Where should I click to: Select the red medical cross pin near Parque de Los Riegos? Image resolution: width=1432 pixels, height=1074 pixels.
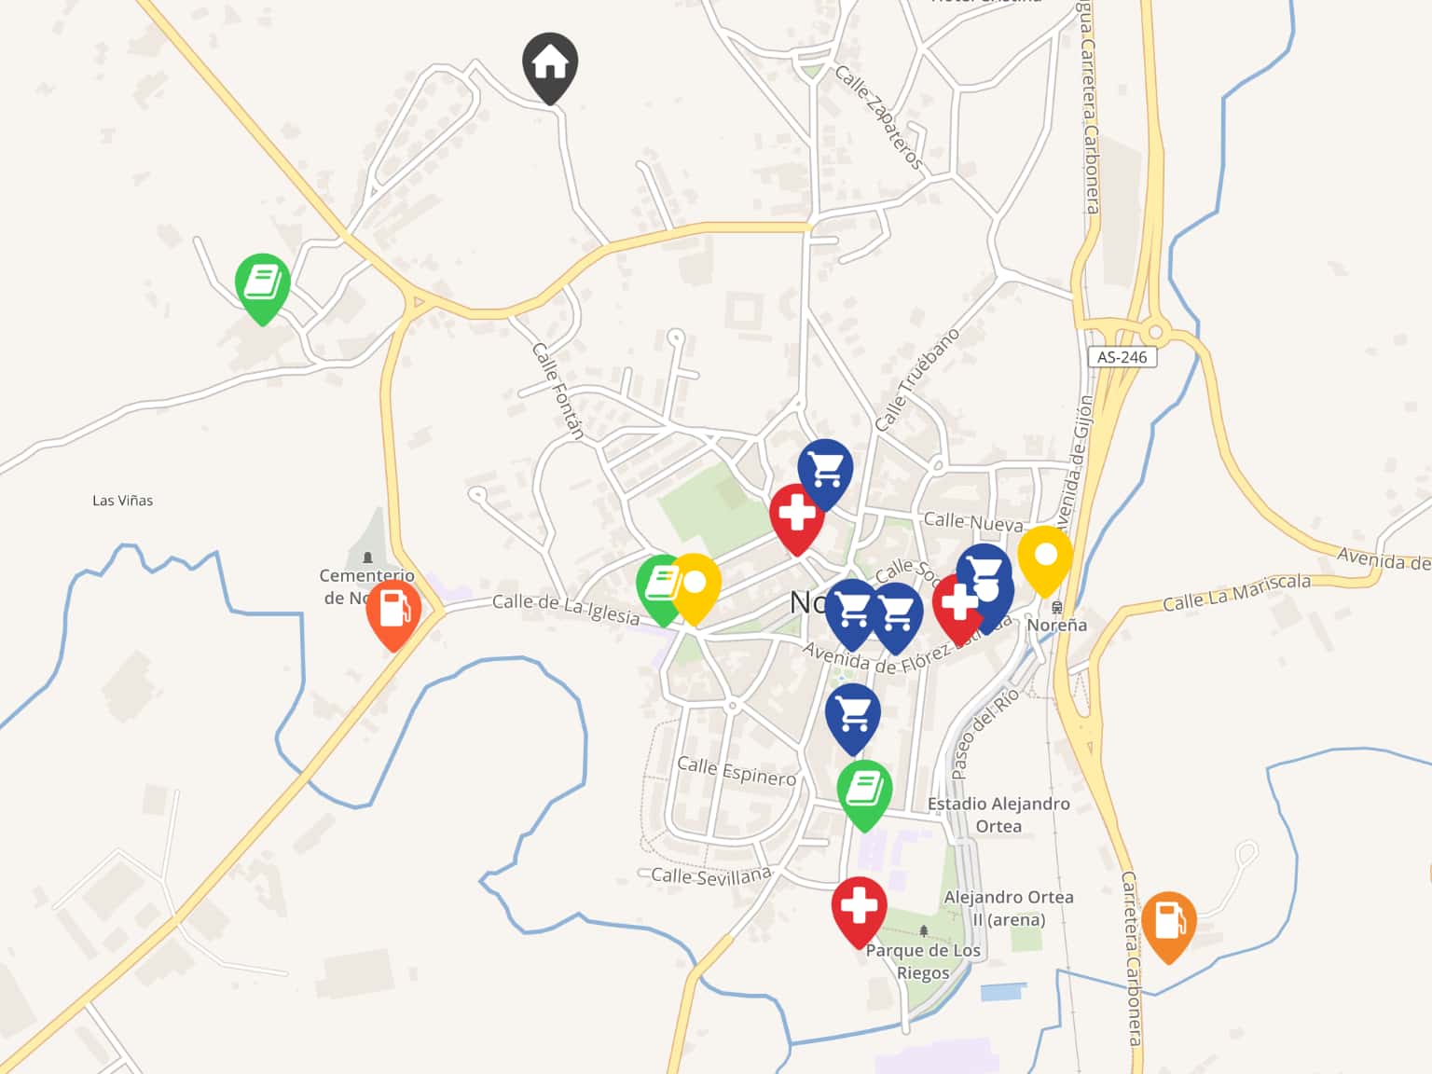[860, 911]
